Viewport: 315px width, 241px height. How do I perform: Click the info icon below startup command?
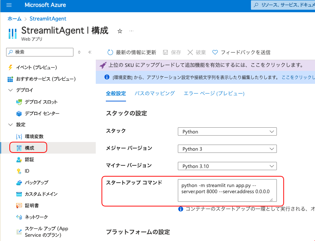tap(181, 209)
